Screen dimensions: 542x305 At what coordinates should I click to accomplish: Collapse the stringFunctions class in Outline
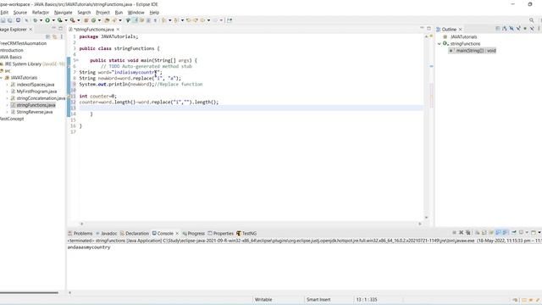click(440, 44)
